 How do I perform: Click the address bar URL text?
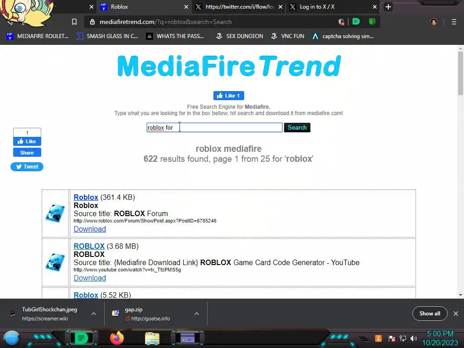pyautogui.click(x=166, y=22)
